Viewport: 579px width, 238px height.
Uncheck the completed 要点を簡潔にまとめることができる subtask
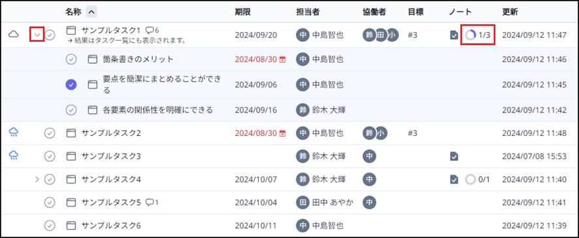coord(71,84)
